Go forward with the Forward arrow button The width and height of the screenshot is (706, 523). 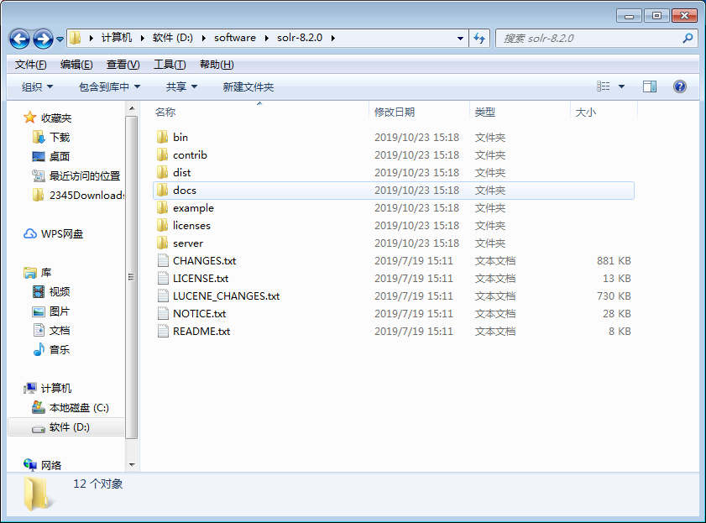pos(43,39)
